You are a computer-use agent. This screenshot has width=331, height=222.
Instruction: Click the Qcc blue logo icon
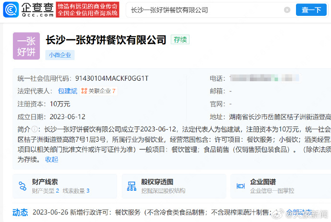pyautogui.click(x=11, y=10)
